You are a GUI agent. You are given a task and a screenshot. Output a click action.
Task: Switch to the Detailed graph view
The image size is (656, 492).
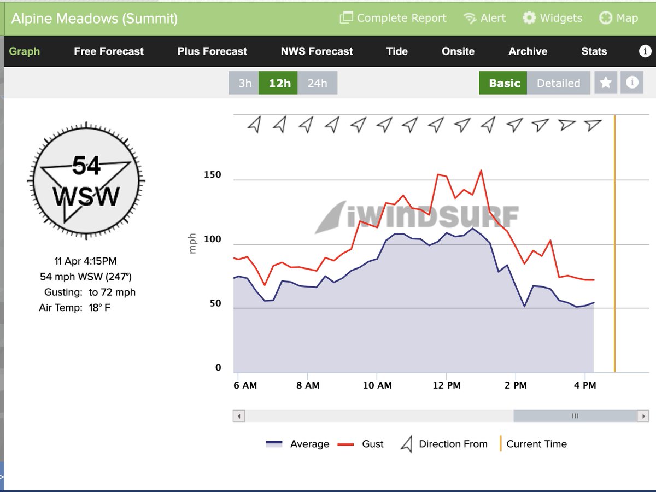click(x=559, y=83)
